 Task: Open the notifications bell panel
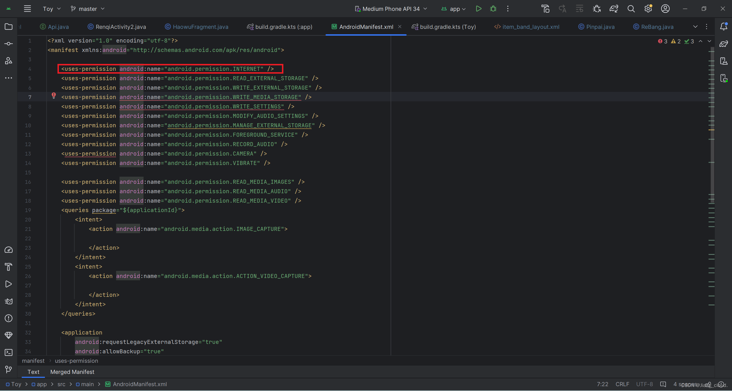click(723, 26)
